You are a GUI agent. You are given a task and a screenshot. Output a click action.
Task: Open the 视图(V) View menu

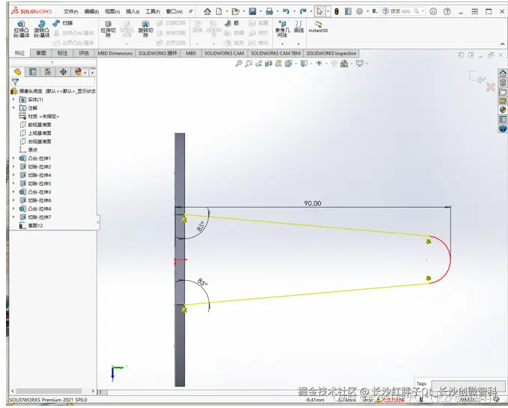(112, 11)
